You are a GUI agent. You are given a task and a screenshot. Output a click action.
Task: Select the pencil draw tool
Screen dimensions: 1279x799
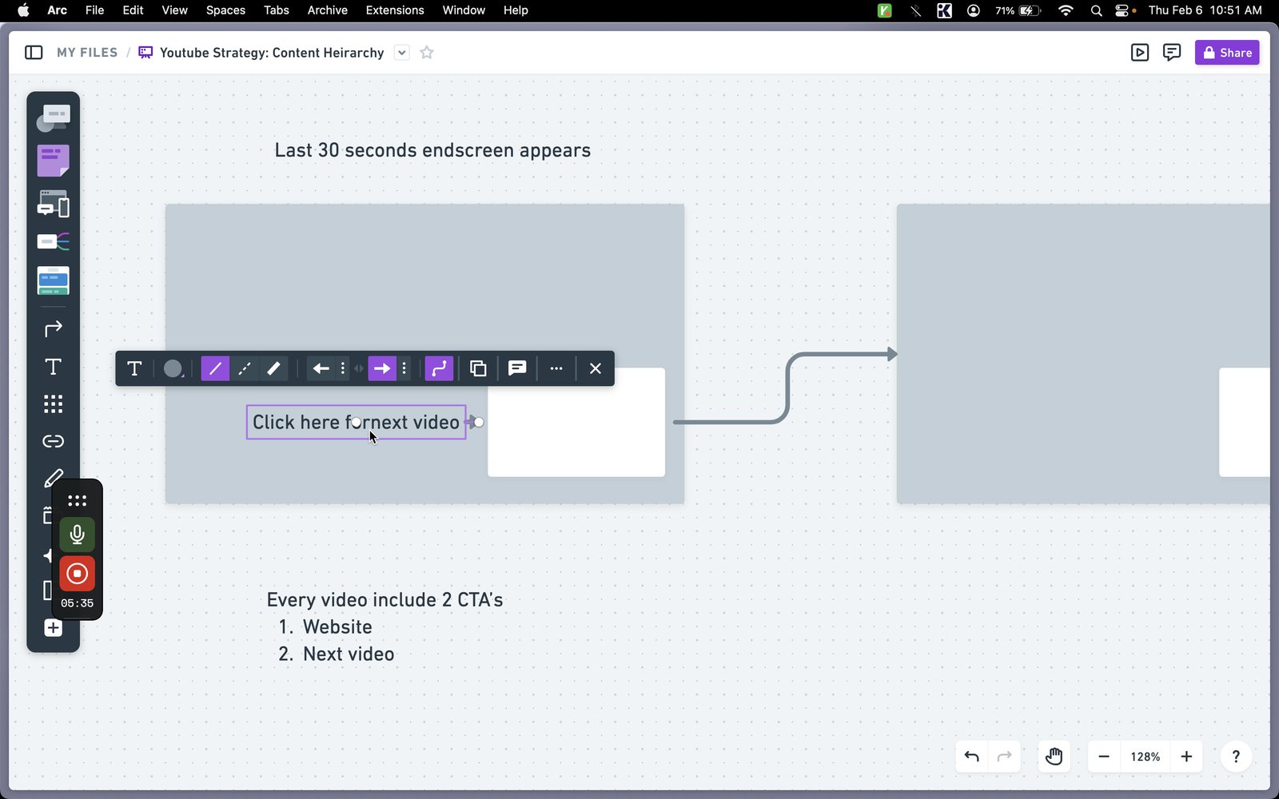(x=53, y=478)
